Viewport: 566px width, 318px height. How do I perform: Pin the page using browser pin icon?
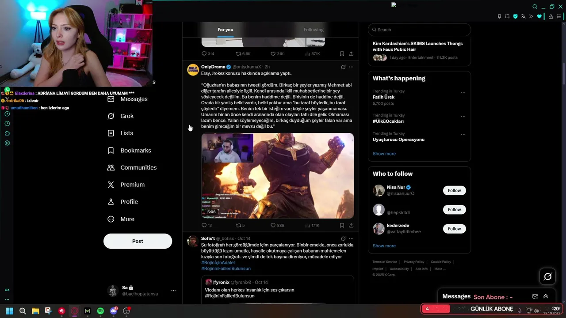(x=499, y=16)
